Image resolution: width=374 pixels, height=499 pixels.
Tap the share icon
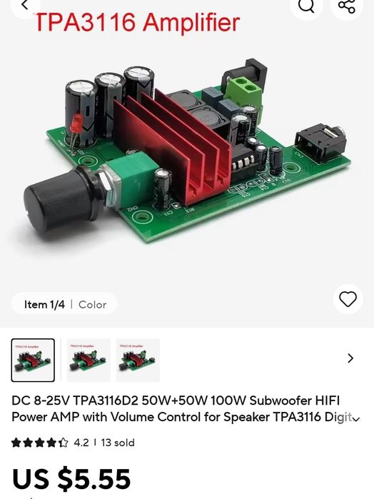347,6
